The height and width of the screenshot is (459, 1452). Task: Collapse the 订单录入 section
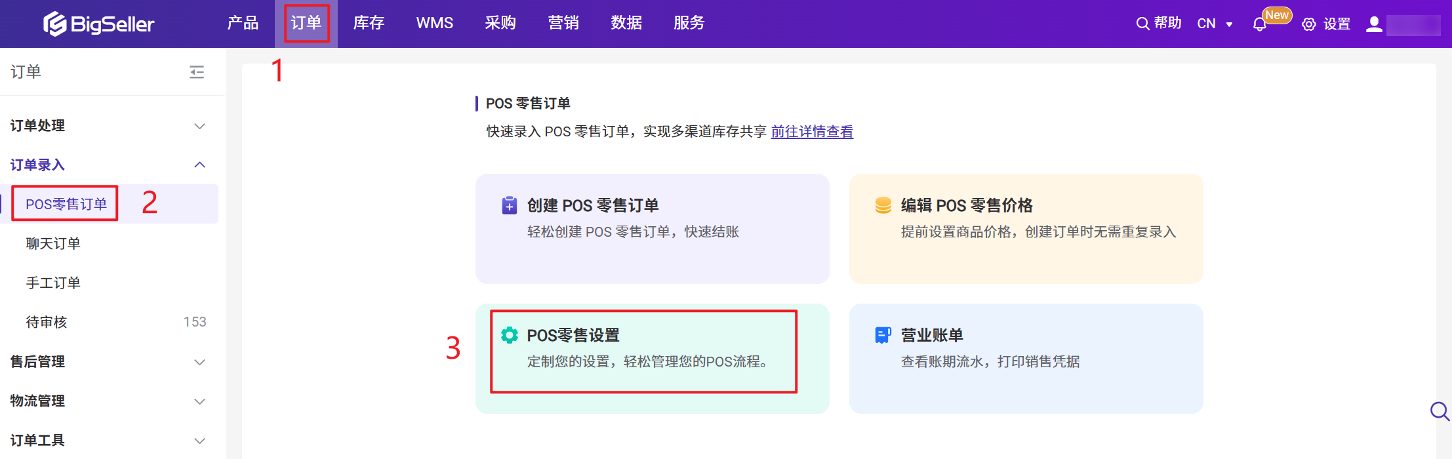coord(200,165)
